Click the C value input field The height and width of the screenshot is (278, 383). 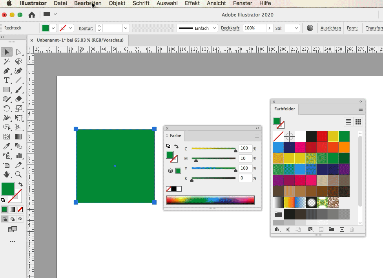tap(245, 149)
